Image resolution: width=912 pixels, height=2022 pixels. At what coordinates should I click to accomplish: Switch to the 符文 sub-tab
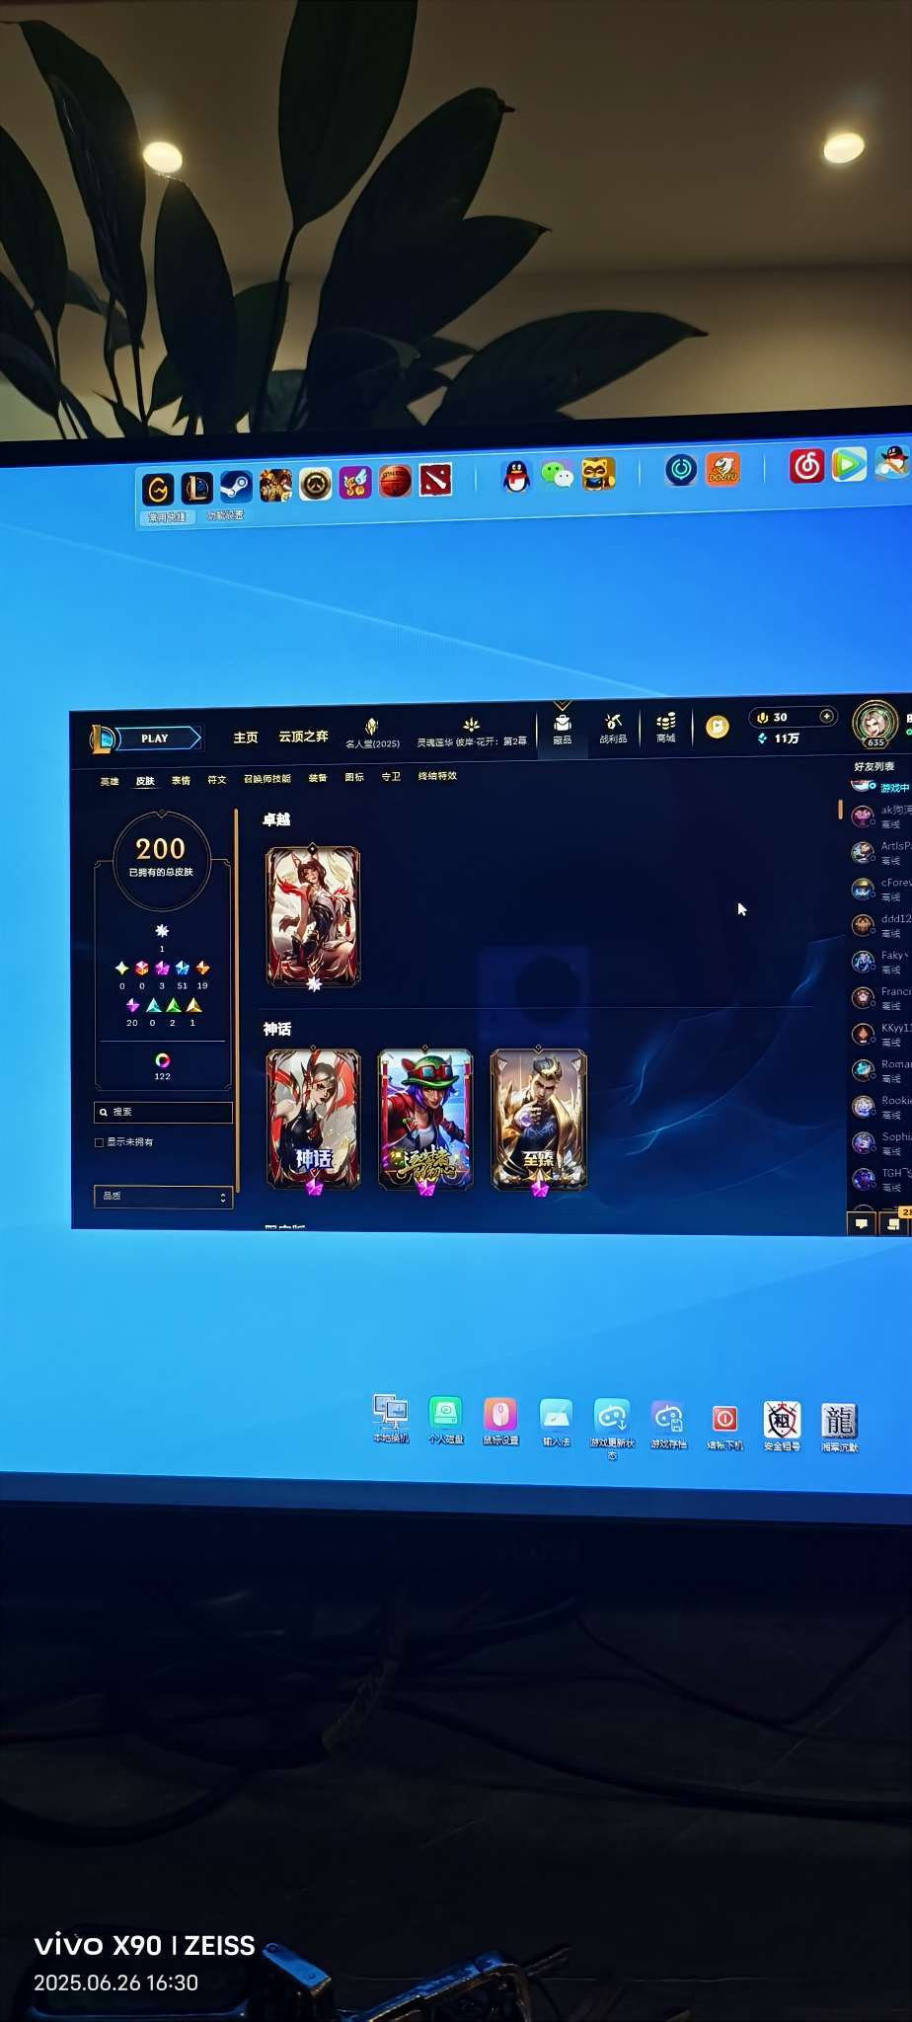(x=217, y=779)
